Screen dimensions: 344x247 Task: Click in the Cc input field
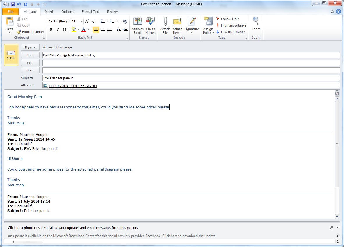click(x=191, y=63)
